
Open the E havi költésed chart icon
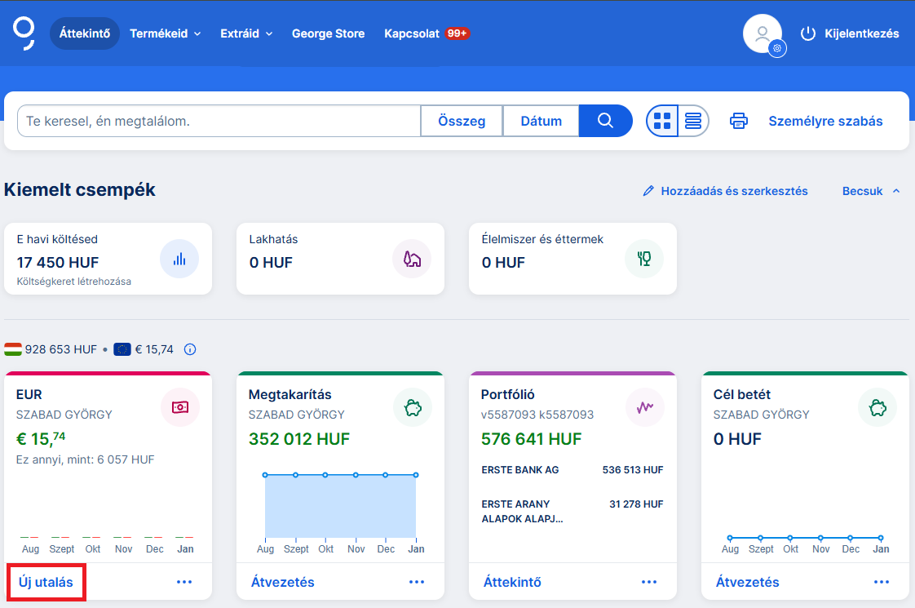(179, 260)
